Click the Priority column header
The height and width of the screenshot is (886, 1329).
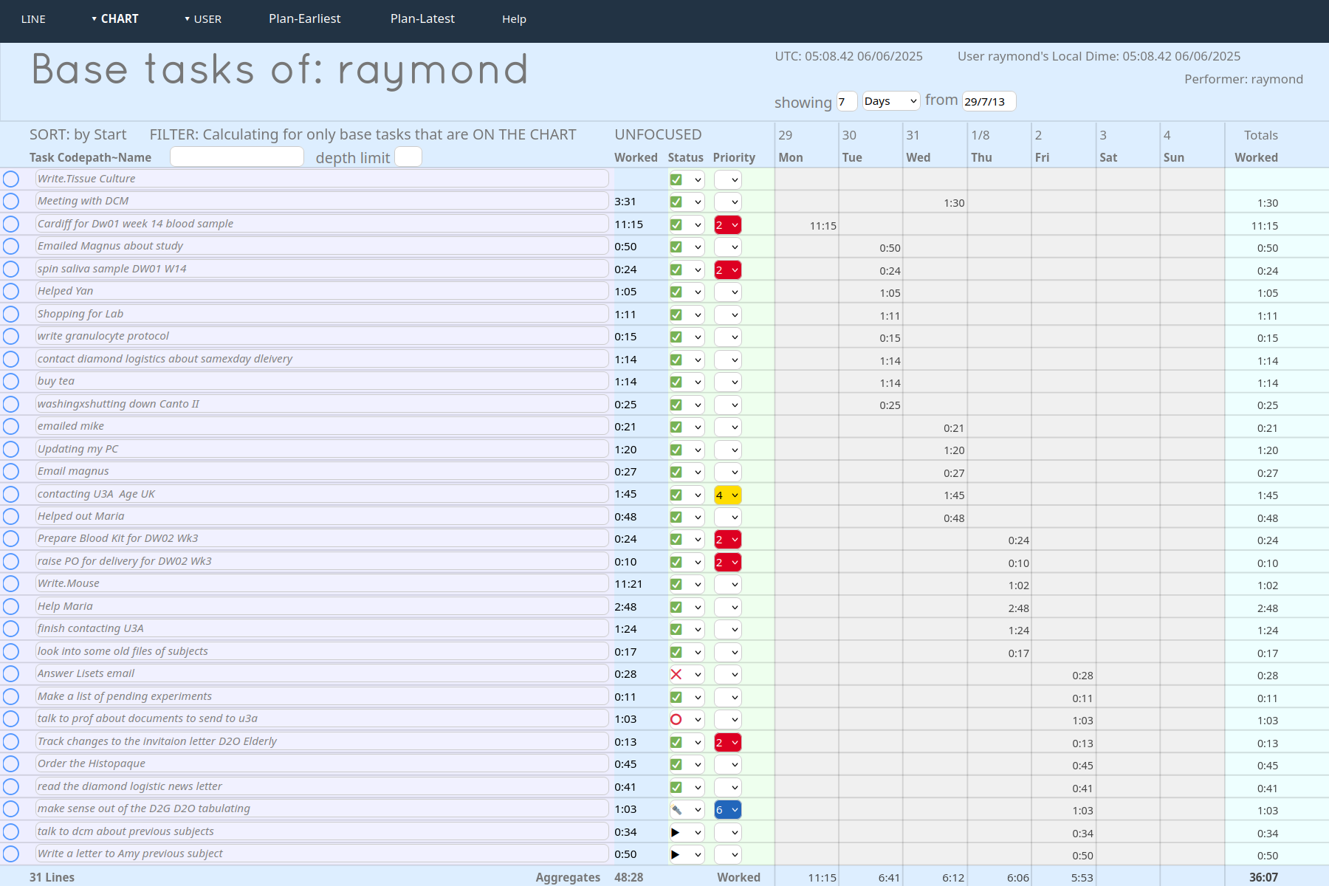(734, 157)
